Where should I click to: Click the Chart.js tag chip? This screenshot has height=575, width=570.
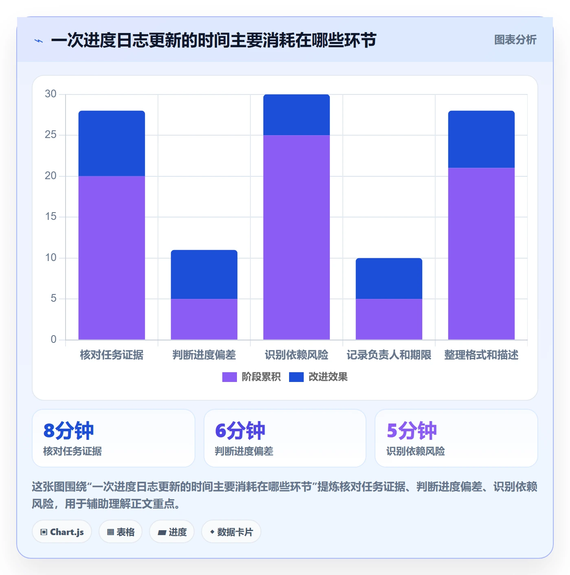pos(62,532)
